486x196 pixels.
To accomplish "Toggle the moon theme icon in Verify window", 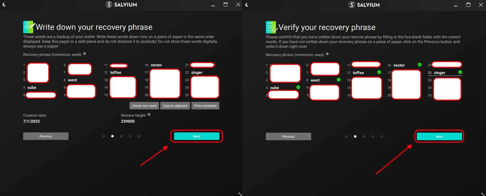I will coord(247,5).
